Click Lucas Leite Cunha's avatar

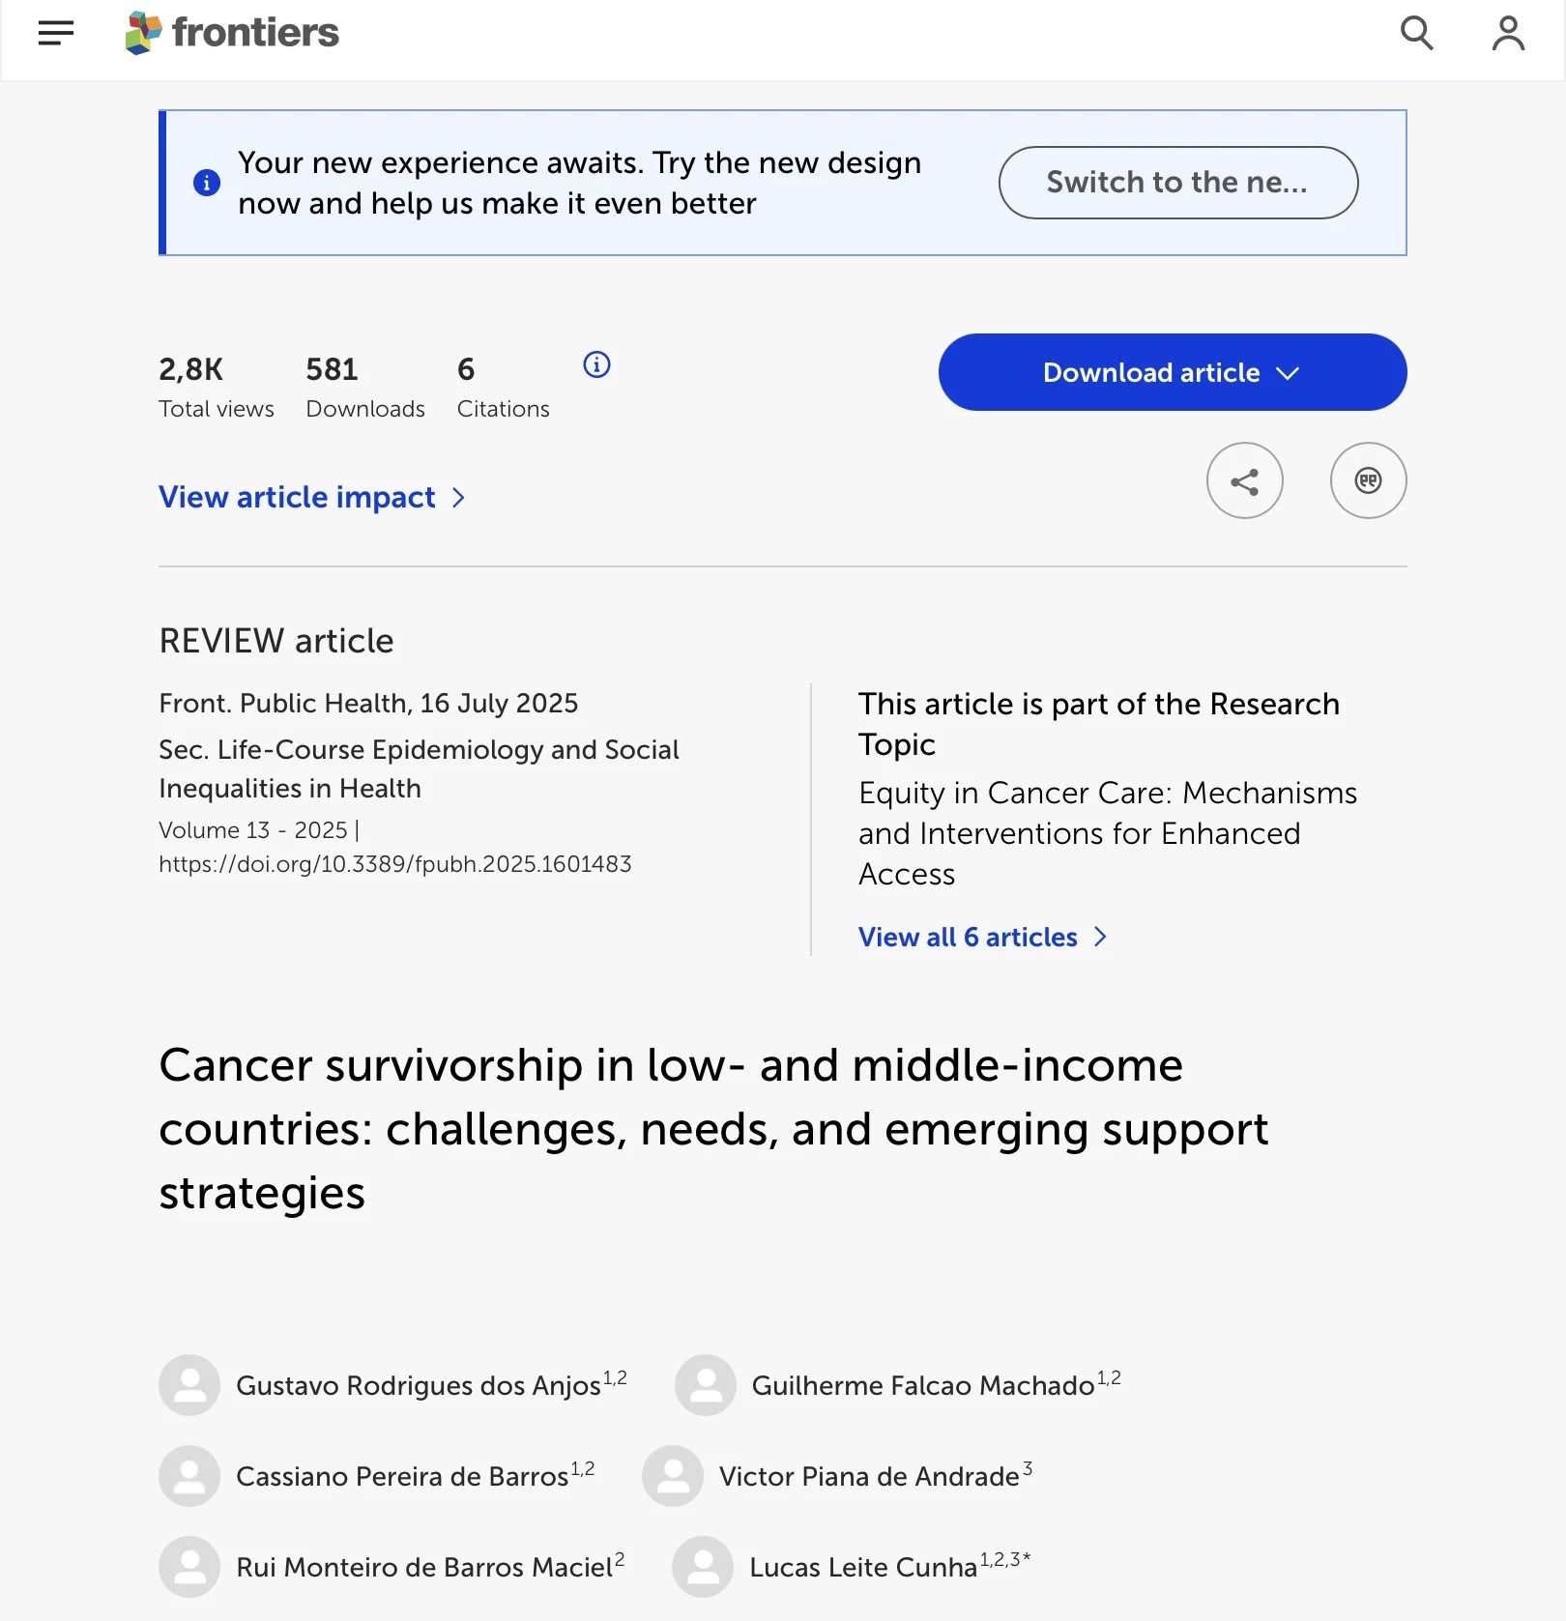[x=703, y=1568]
